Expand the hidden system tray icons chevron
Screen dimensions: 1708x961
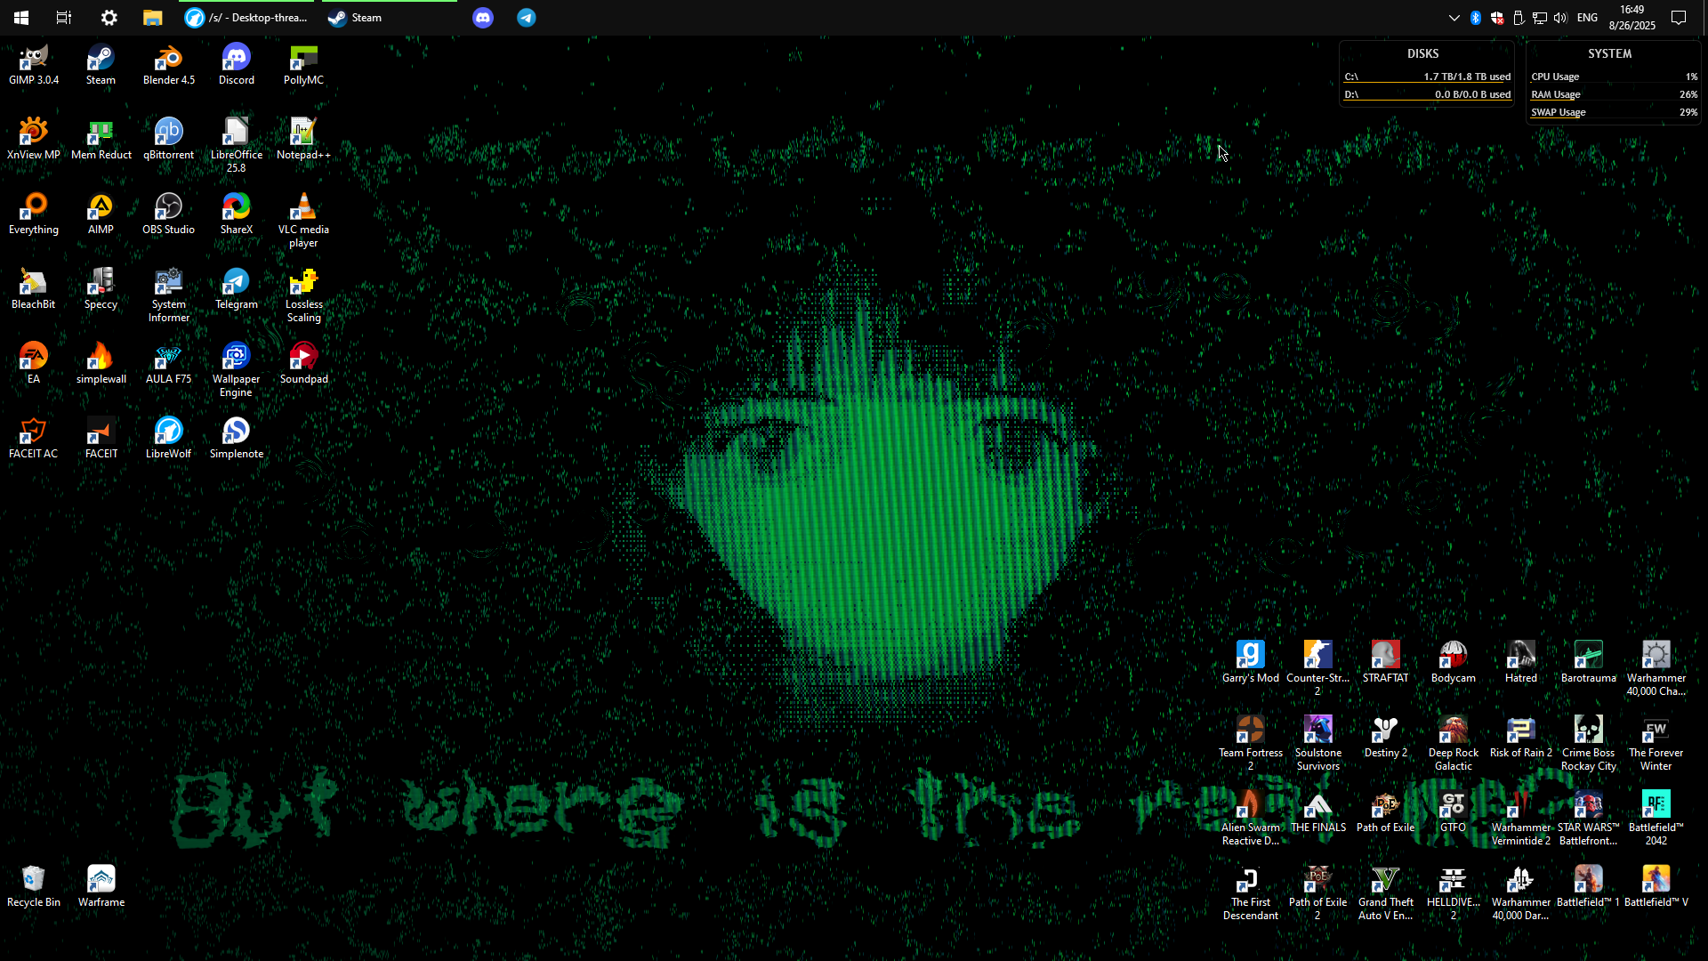pyautogui.click(x=1454, y=18)
